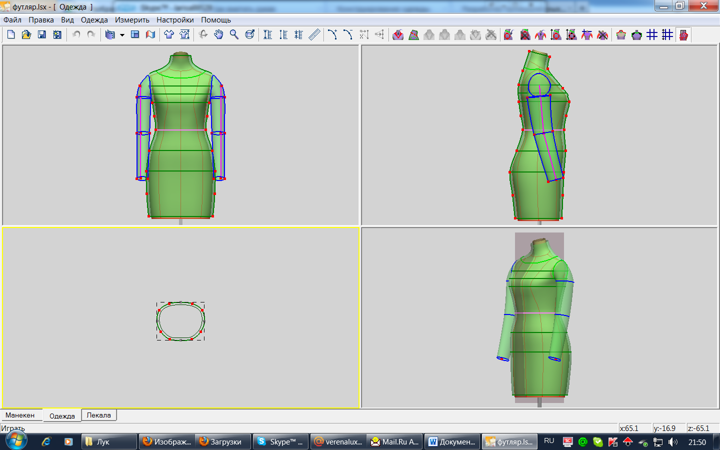Viewport: 720px width, 450px height.
Task: Select the Pan hand tool
Action: pos(218,34)
